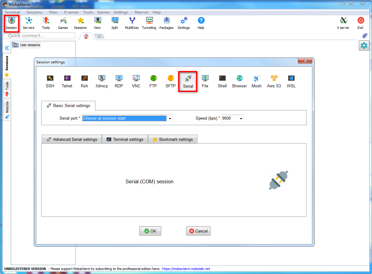Open the Settings gears toolbar icon
This screenshot has height=274, width=372.
[x=184, y=23]
